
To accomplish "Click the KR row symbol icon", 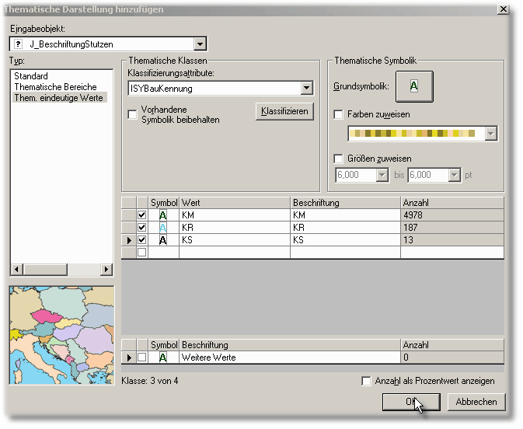I will coord(163,228).
